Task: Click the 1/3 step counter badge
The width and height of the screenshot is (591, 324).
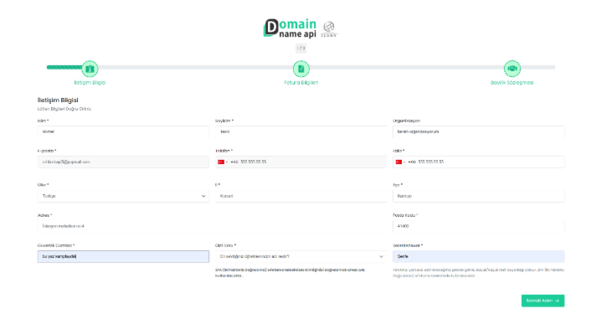Action: [x=301, y=49]
